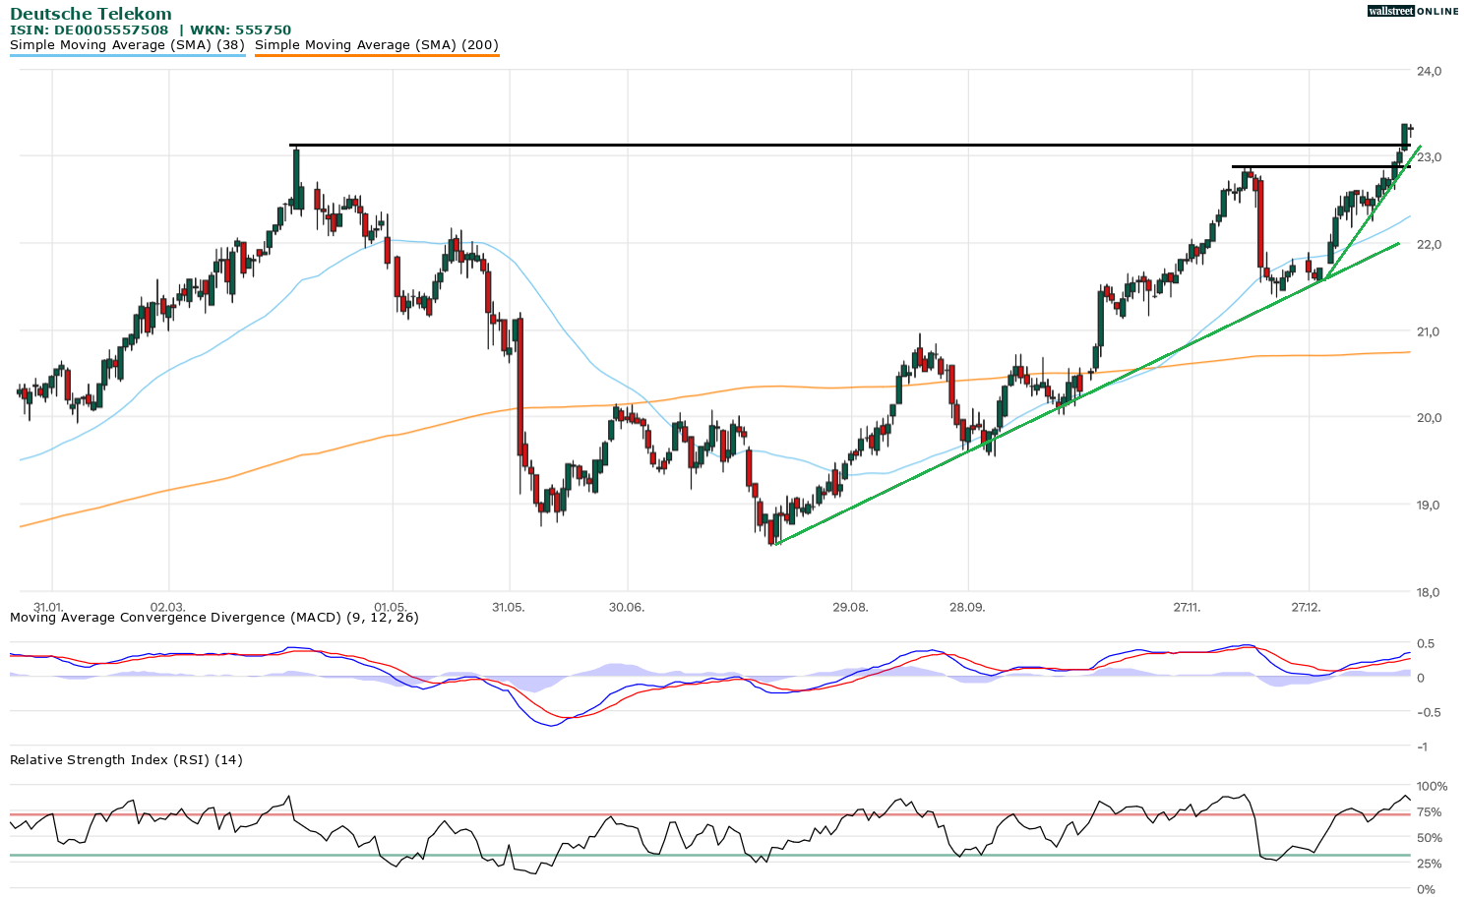Click the 24,0 price axis label
Screen dimensions: 1466x897
1430,71
